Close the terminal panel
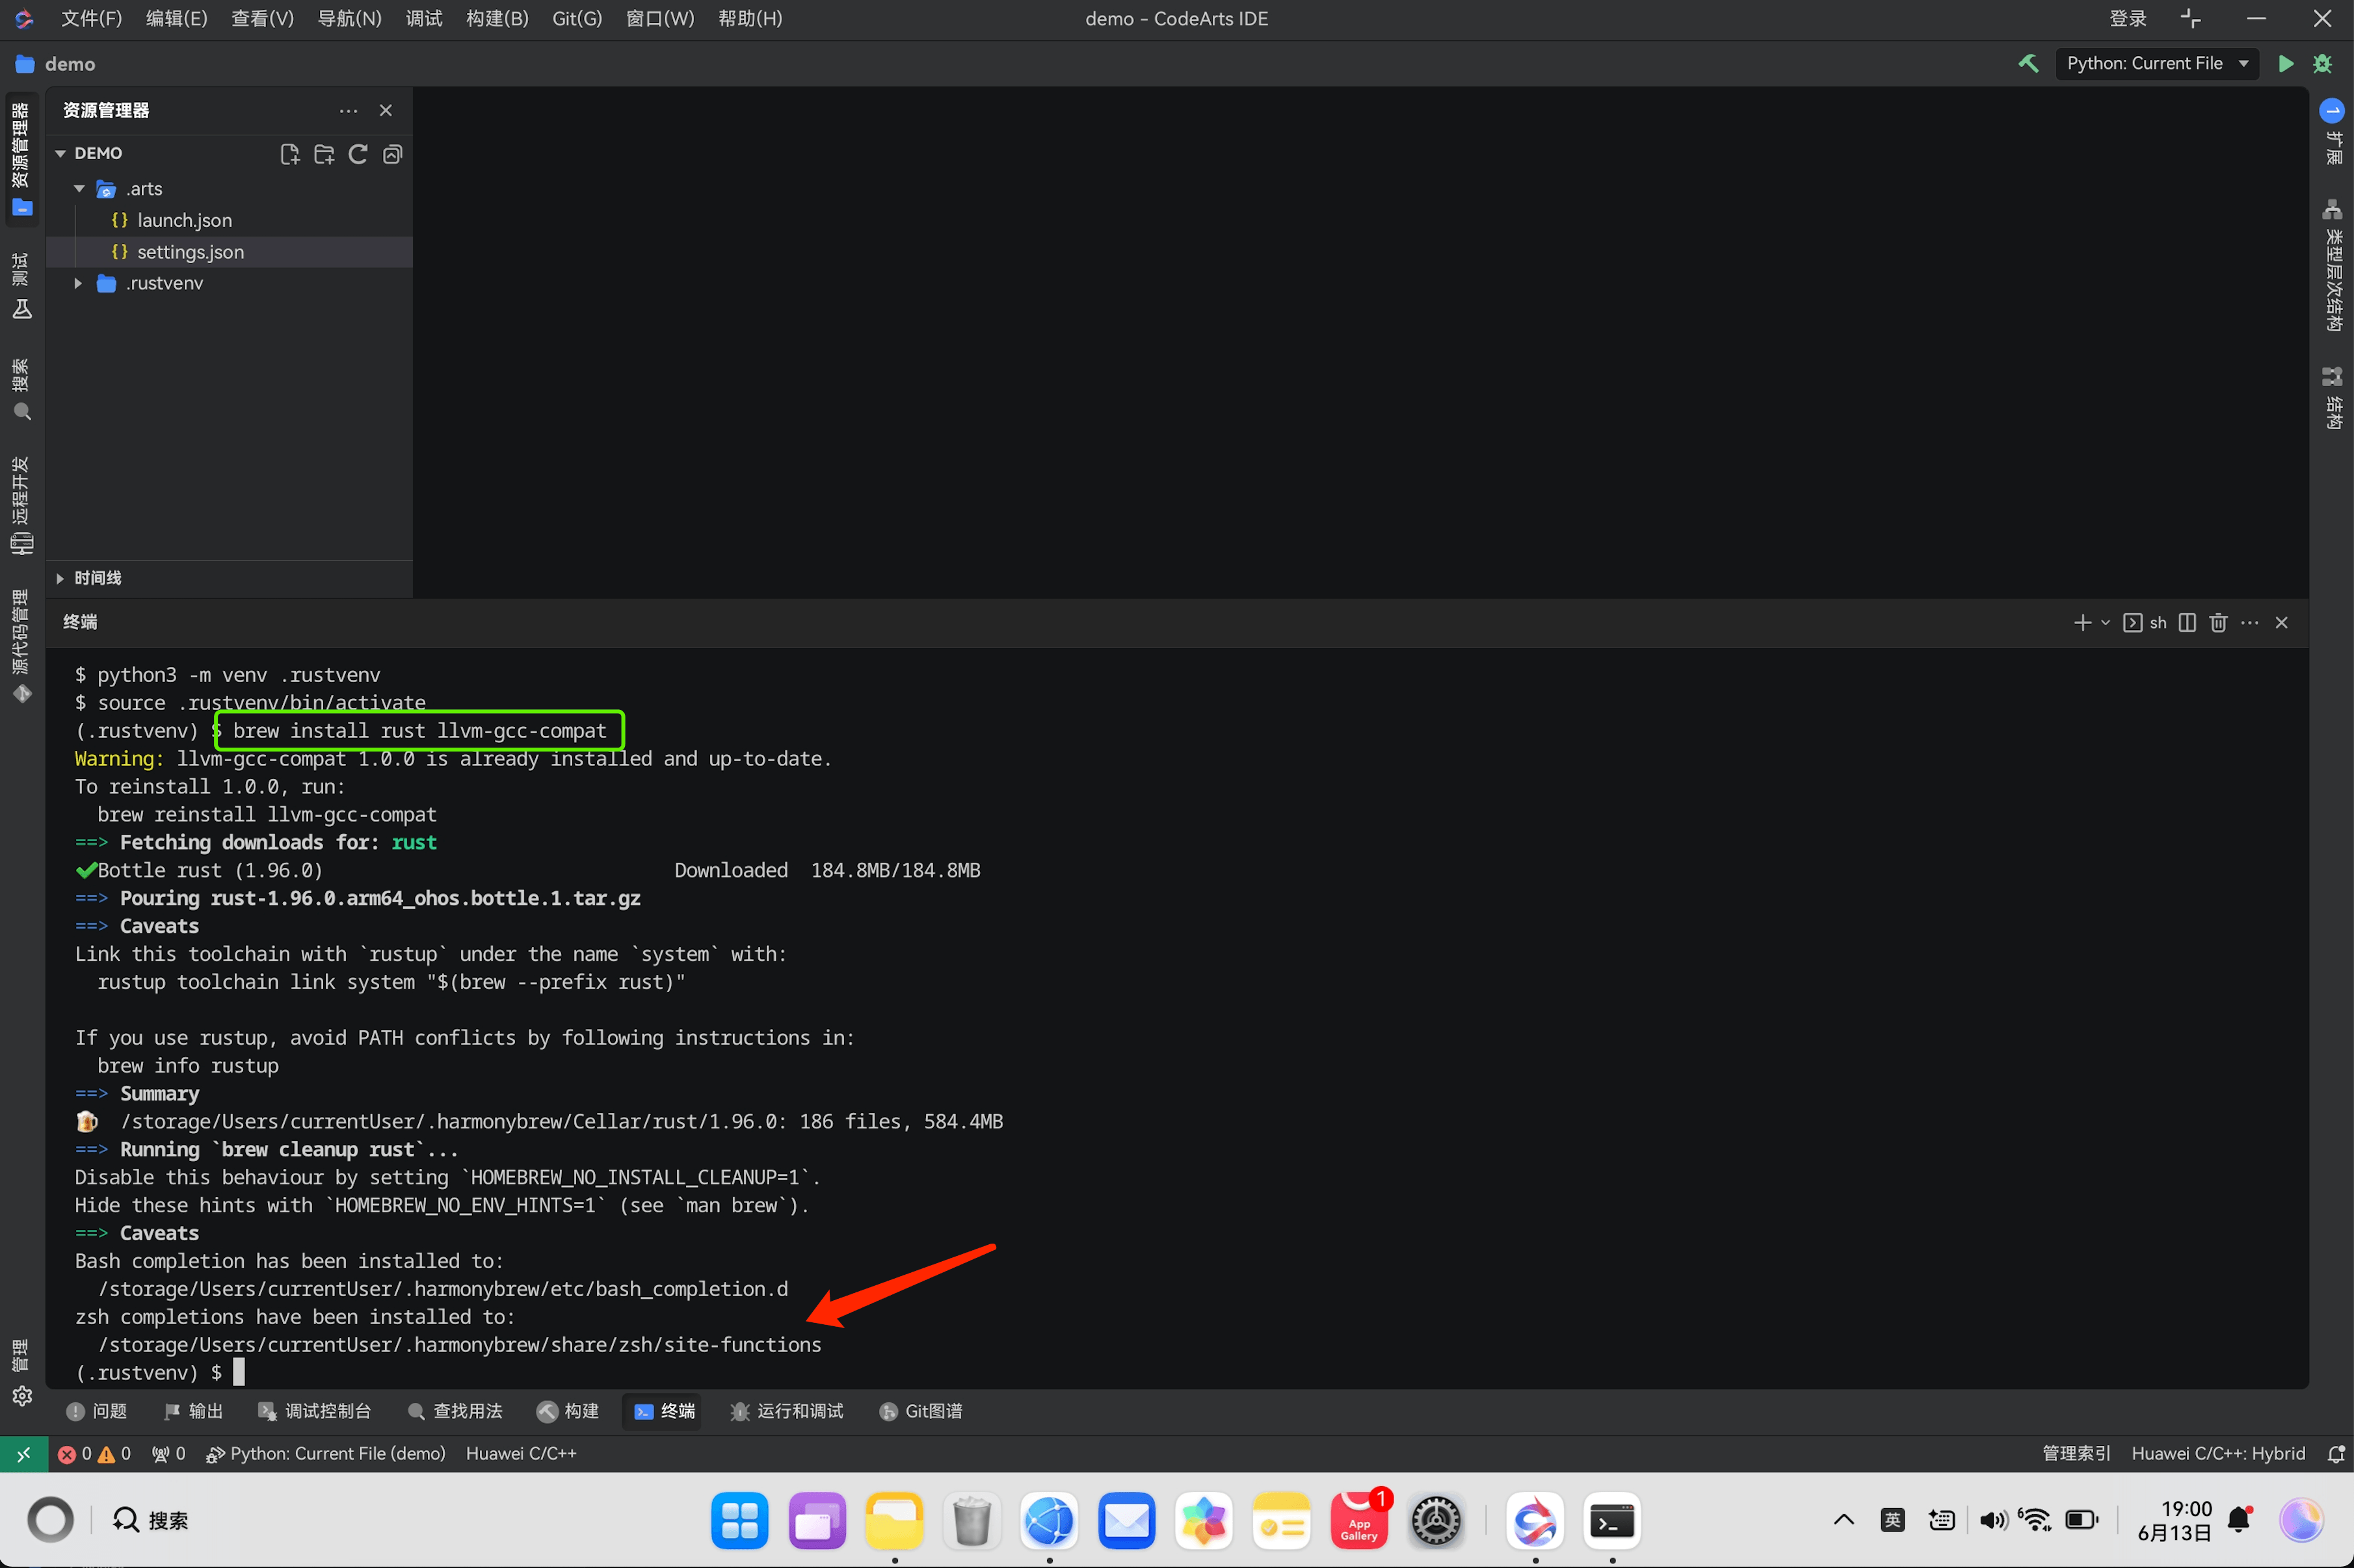2354x1568 pixels. click(2282, 622)
